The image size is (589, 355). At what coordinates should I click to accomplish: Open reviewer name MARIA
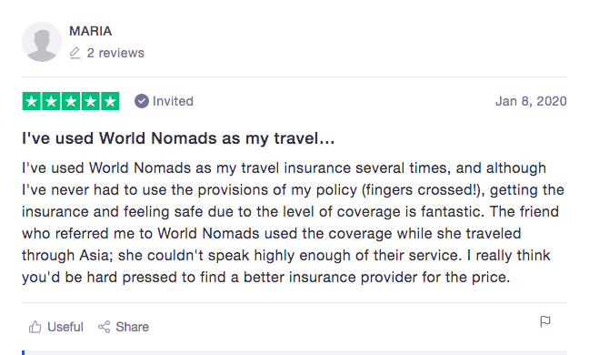coord(91,31)
